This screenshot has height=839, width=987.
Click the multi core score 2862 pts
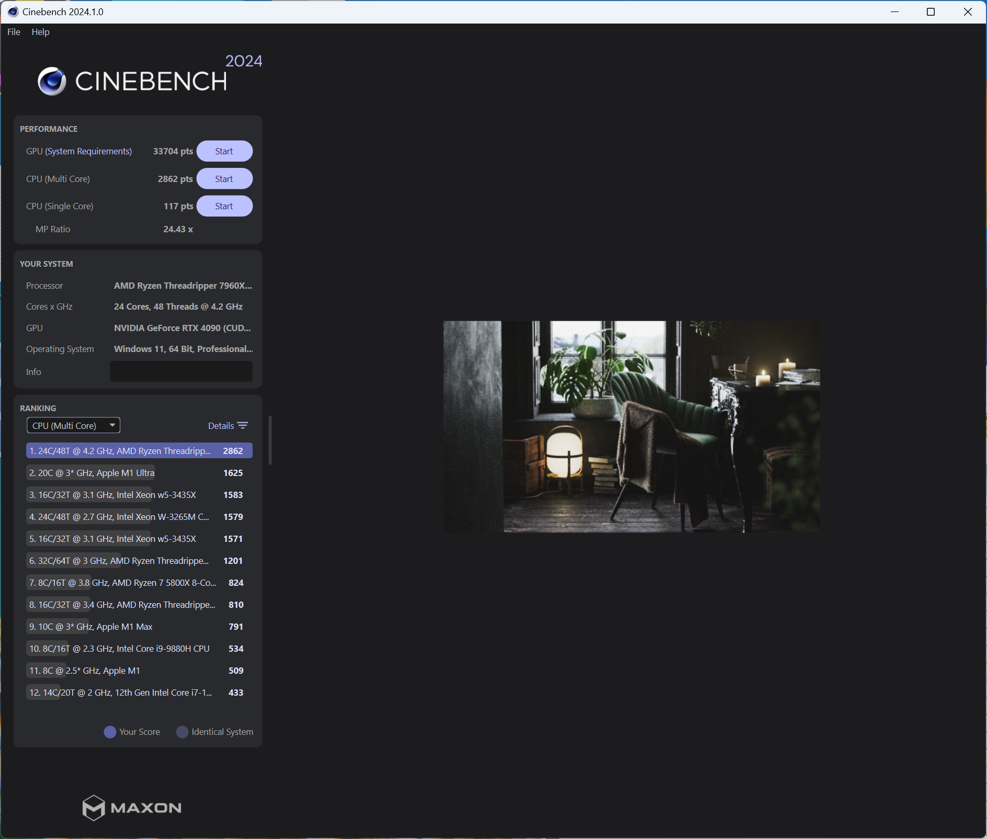175,179
